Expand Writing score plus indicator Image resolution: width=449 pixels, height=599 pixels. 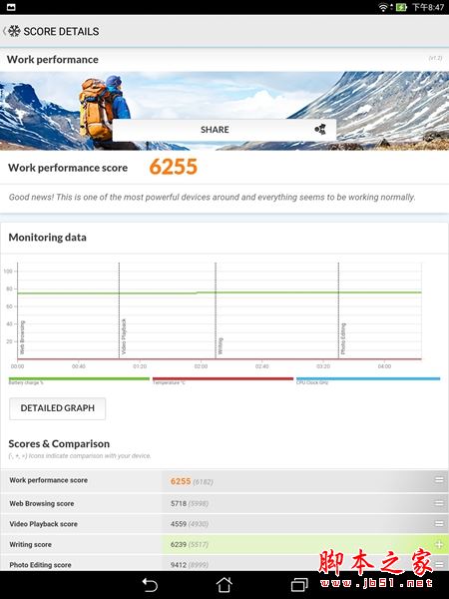(x=439, y=544)
